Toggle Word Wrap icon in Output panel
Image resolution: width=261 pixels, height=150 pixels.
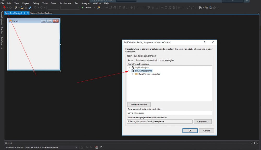click(102, 147)
